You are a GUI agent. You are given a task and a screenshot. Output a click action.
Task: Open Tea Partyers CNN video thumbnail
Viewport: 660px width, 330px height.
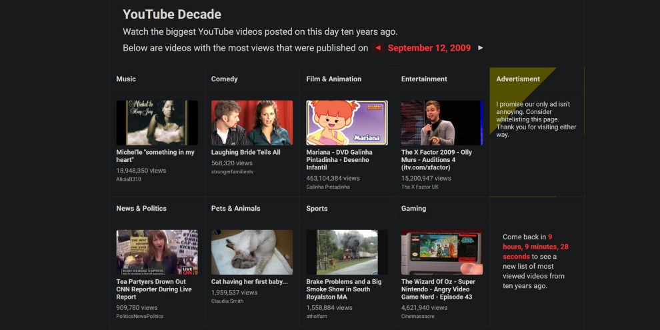tap(157, 252)
